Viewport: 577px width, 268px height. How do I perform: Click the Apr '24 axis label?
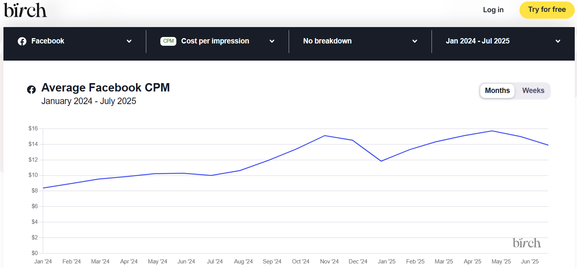(129, 262)
